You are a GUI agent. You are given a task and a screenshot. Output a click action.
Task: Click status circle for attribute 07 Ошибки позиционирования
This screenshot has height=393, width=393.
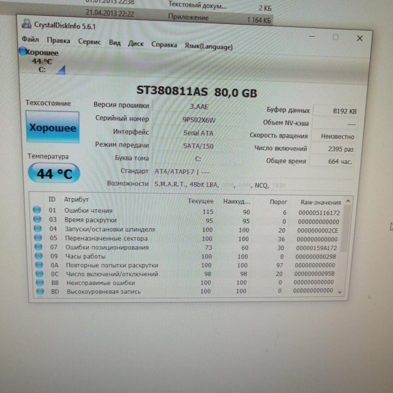click(x=37, y=247)
